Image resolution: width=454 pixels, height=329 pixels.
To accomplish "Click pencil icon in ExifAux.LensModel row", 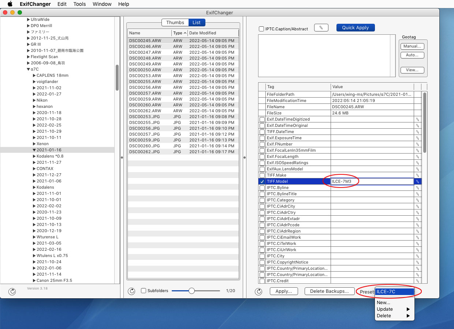I will pos(417,169).
